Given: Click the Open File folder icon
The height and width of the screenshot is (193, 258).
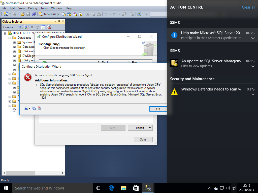Looking at the screenshot, I should tap(23, 14).
